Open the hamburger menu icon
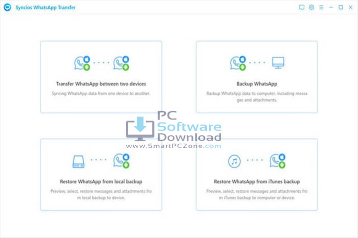This screenshot has height=238, width=358. (321, 7)
